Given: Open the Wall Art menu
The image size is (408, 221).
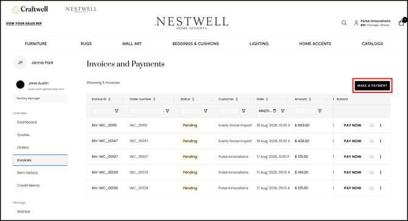Looking at the screenshot, I should click(x=132, y=44).
